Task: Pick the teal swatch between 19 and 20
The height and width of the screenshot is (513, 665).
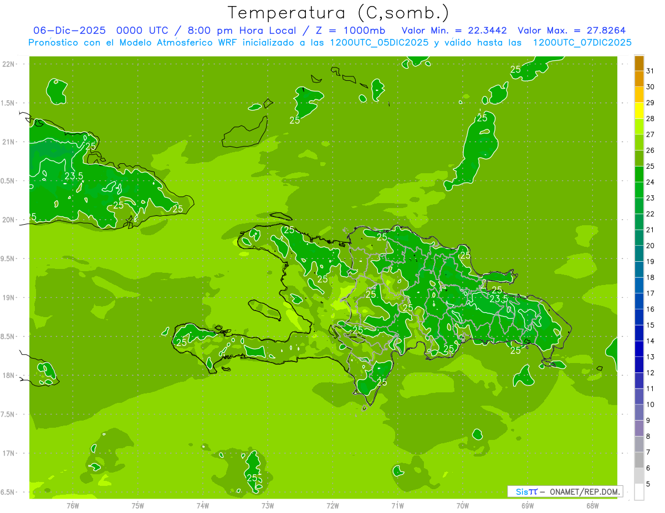Action: [639, 254]
